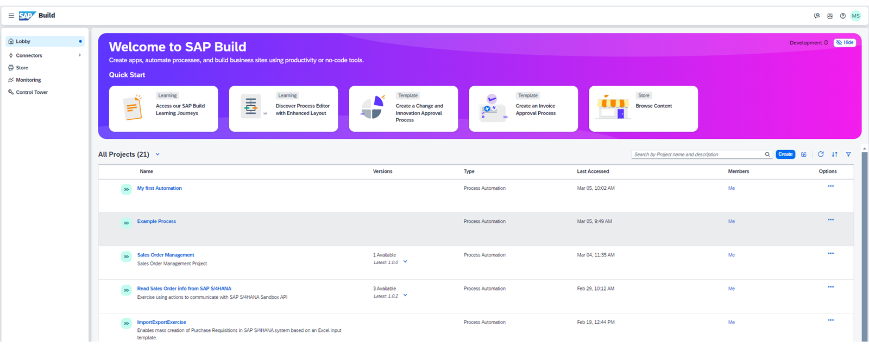Click the vertical scrollbar of project list

coord(865,244)
